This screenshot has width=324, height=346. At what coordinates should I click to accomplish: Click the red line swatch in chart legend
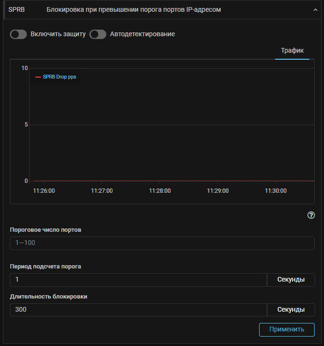(38, 77)
